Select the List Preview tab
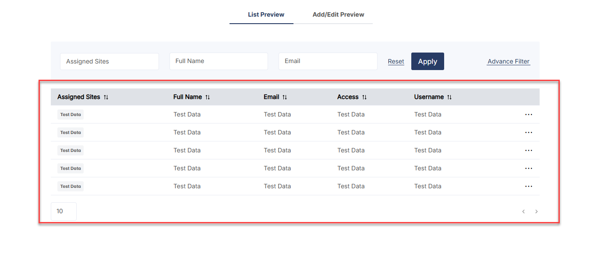The image size is (590, 275). [x=266, y=14]
